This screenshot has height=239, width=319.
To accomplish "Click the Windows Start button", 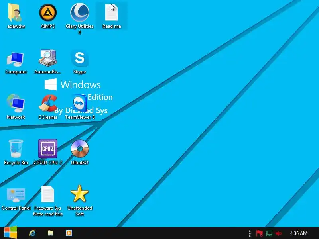I will tap(11, 233).
